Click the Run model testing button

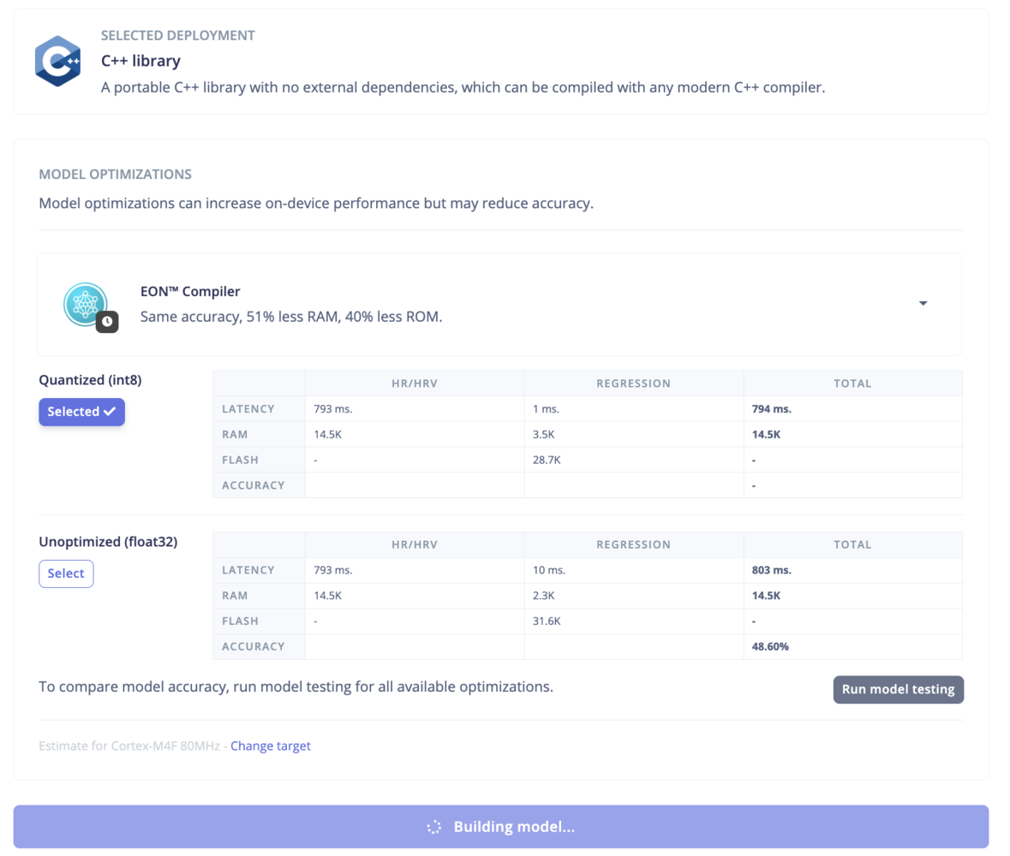pos(898,689)
